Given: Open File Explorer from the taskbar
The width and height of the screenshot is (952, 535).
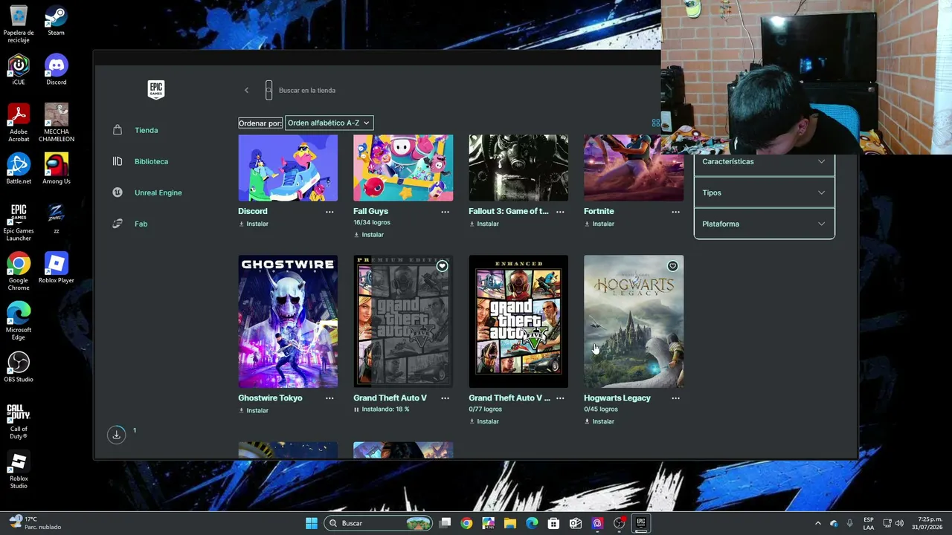Looking at the screenshot, I should [x=510, y=523].
